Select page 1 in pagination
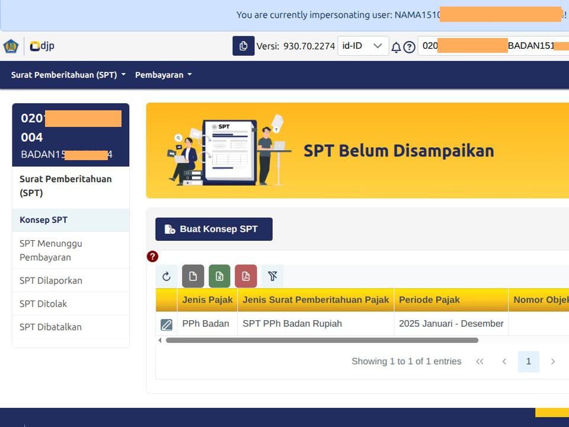569x427 pixels. tap(528, 362)
